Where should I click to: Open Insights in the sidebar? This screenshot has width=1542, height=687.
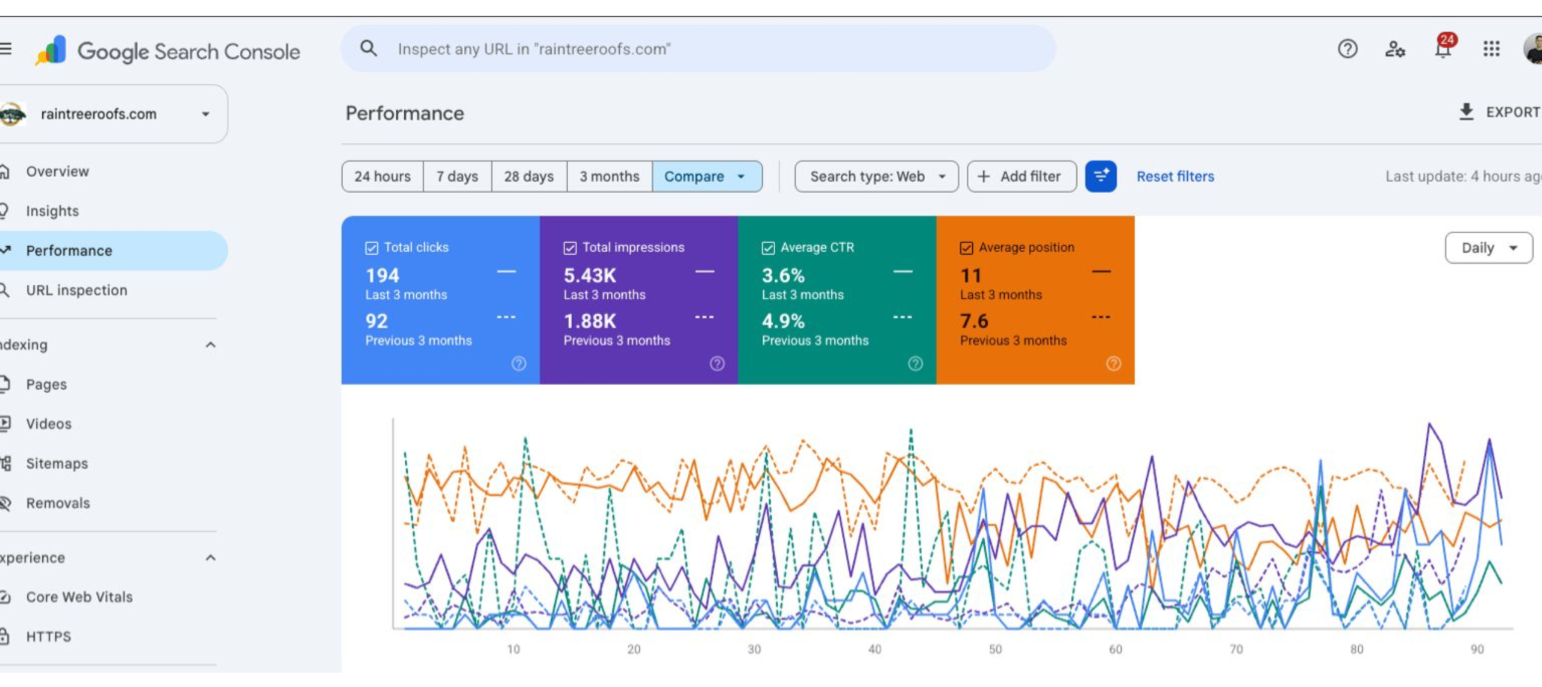click(52, 211)
